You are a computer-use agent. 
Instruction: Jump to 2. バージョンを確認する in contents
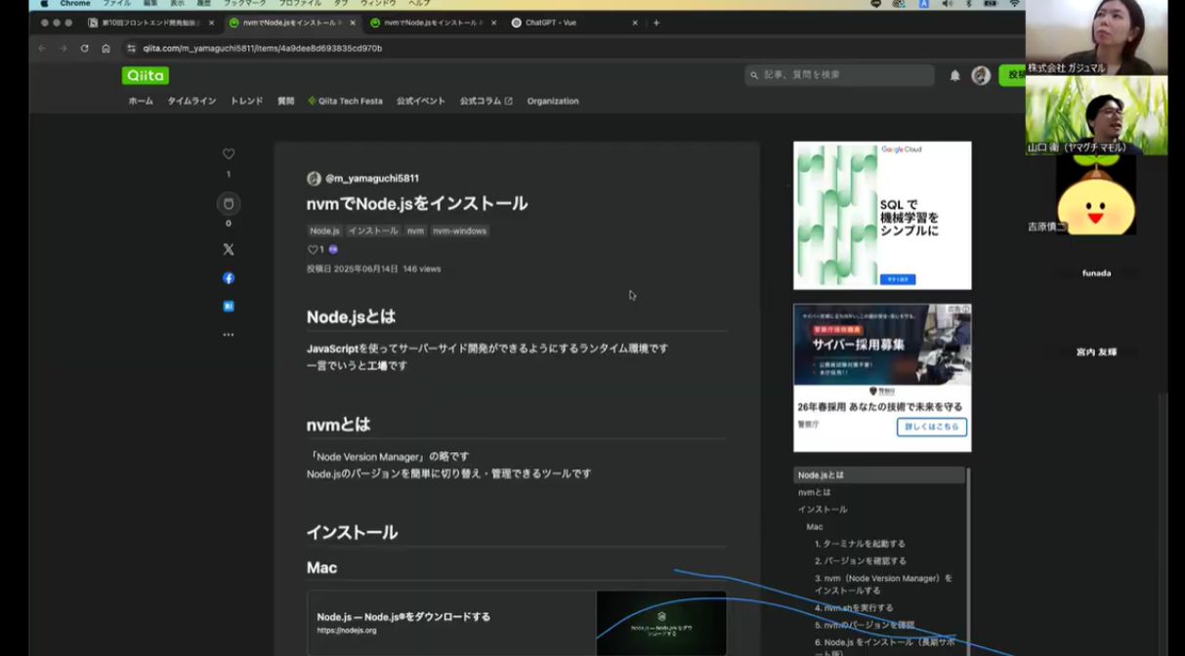[861, 561]
